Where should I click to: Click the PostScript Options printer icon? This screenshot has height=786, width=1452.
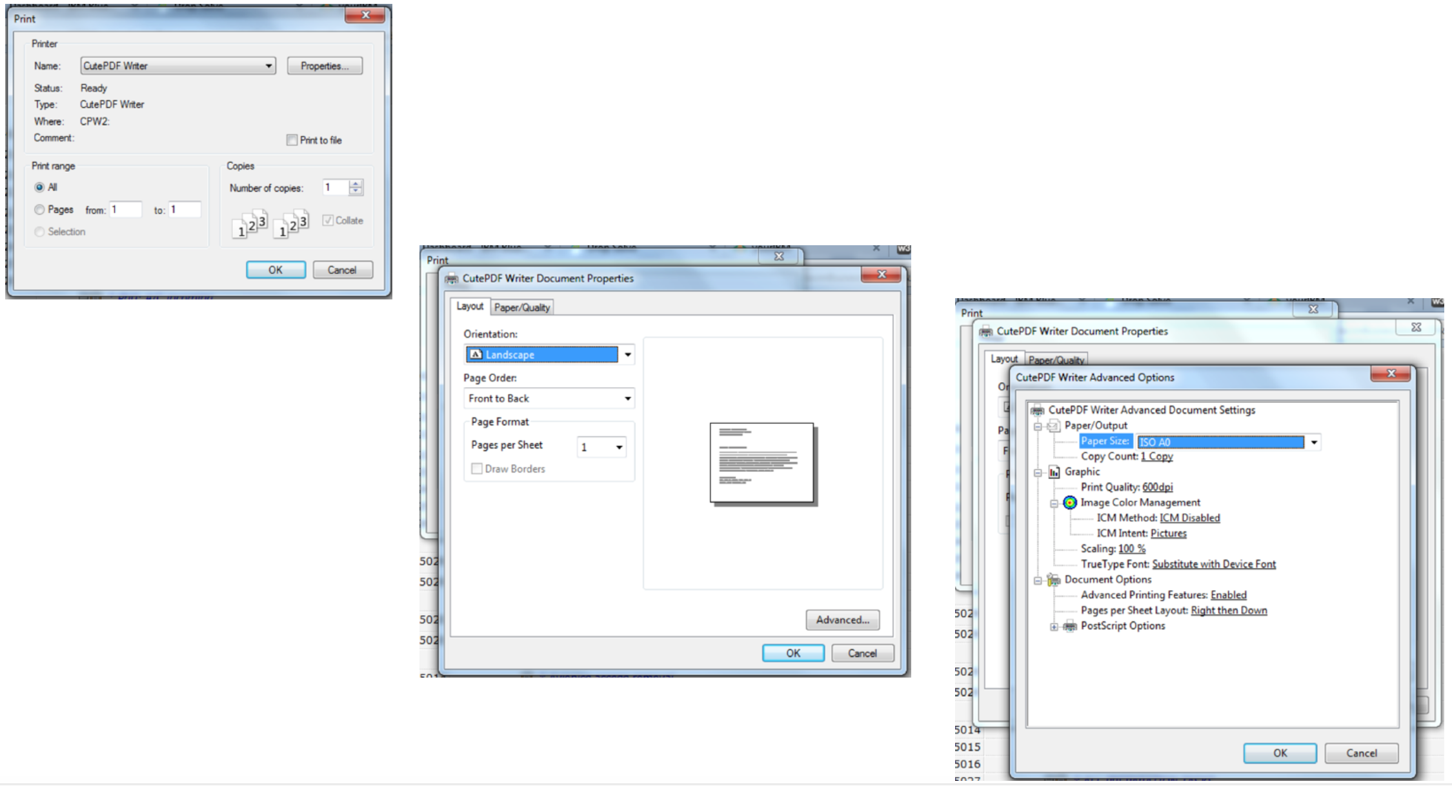1070,626
